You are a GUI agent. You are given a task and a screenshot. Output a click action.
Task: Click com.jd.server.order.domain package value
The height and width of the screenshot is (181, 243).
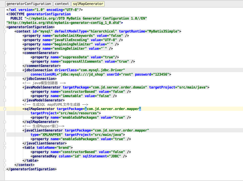click(x=119, y=87)
